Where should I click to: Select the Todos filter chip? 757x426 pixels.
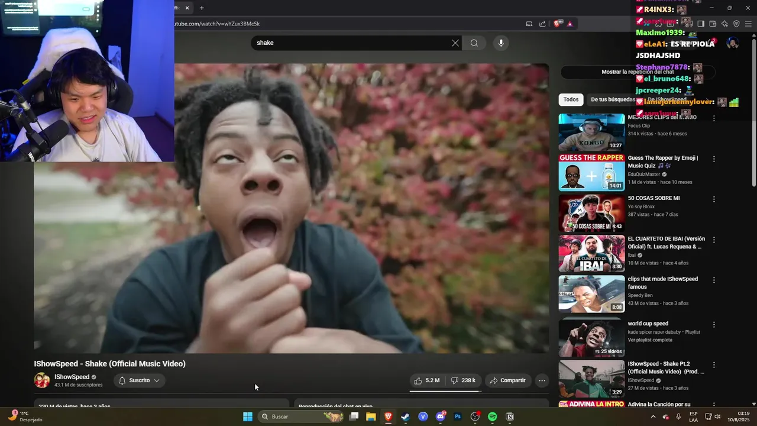pyautogui.click(x=571, y=99)
